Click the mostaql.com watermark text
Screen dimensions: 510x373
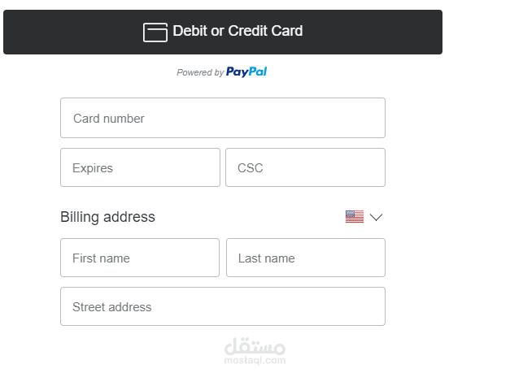point(255,360)
